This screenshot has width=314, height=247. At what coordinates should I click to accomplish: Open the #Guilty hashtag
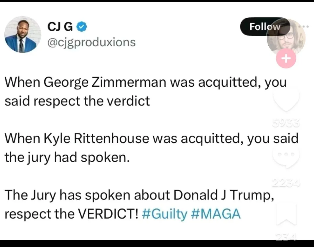coord(165,214)
